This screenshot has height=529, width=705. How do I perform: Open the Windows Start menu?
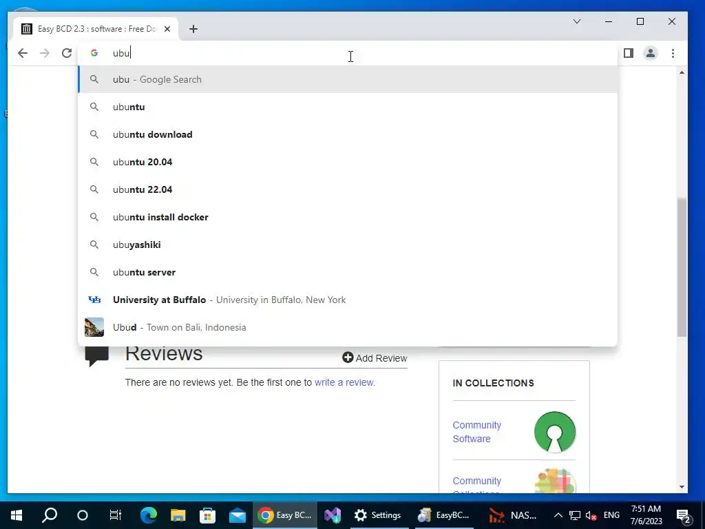tap(17, 515)
